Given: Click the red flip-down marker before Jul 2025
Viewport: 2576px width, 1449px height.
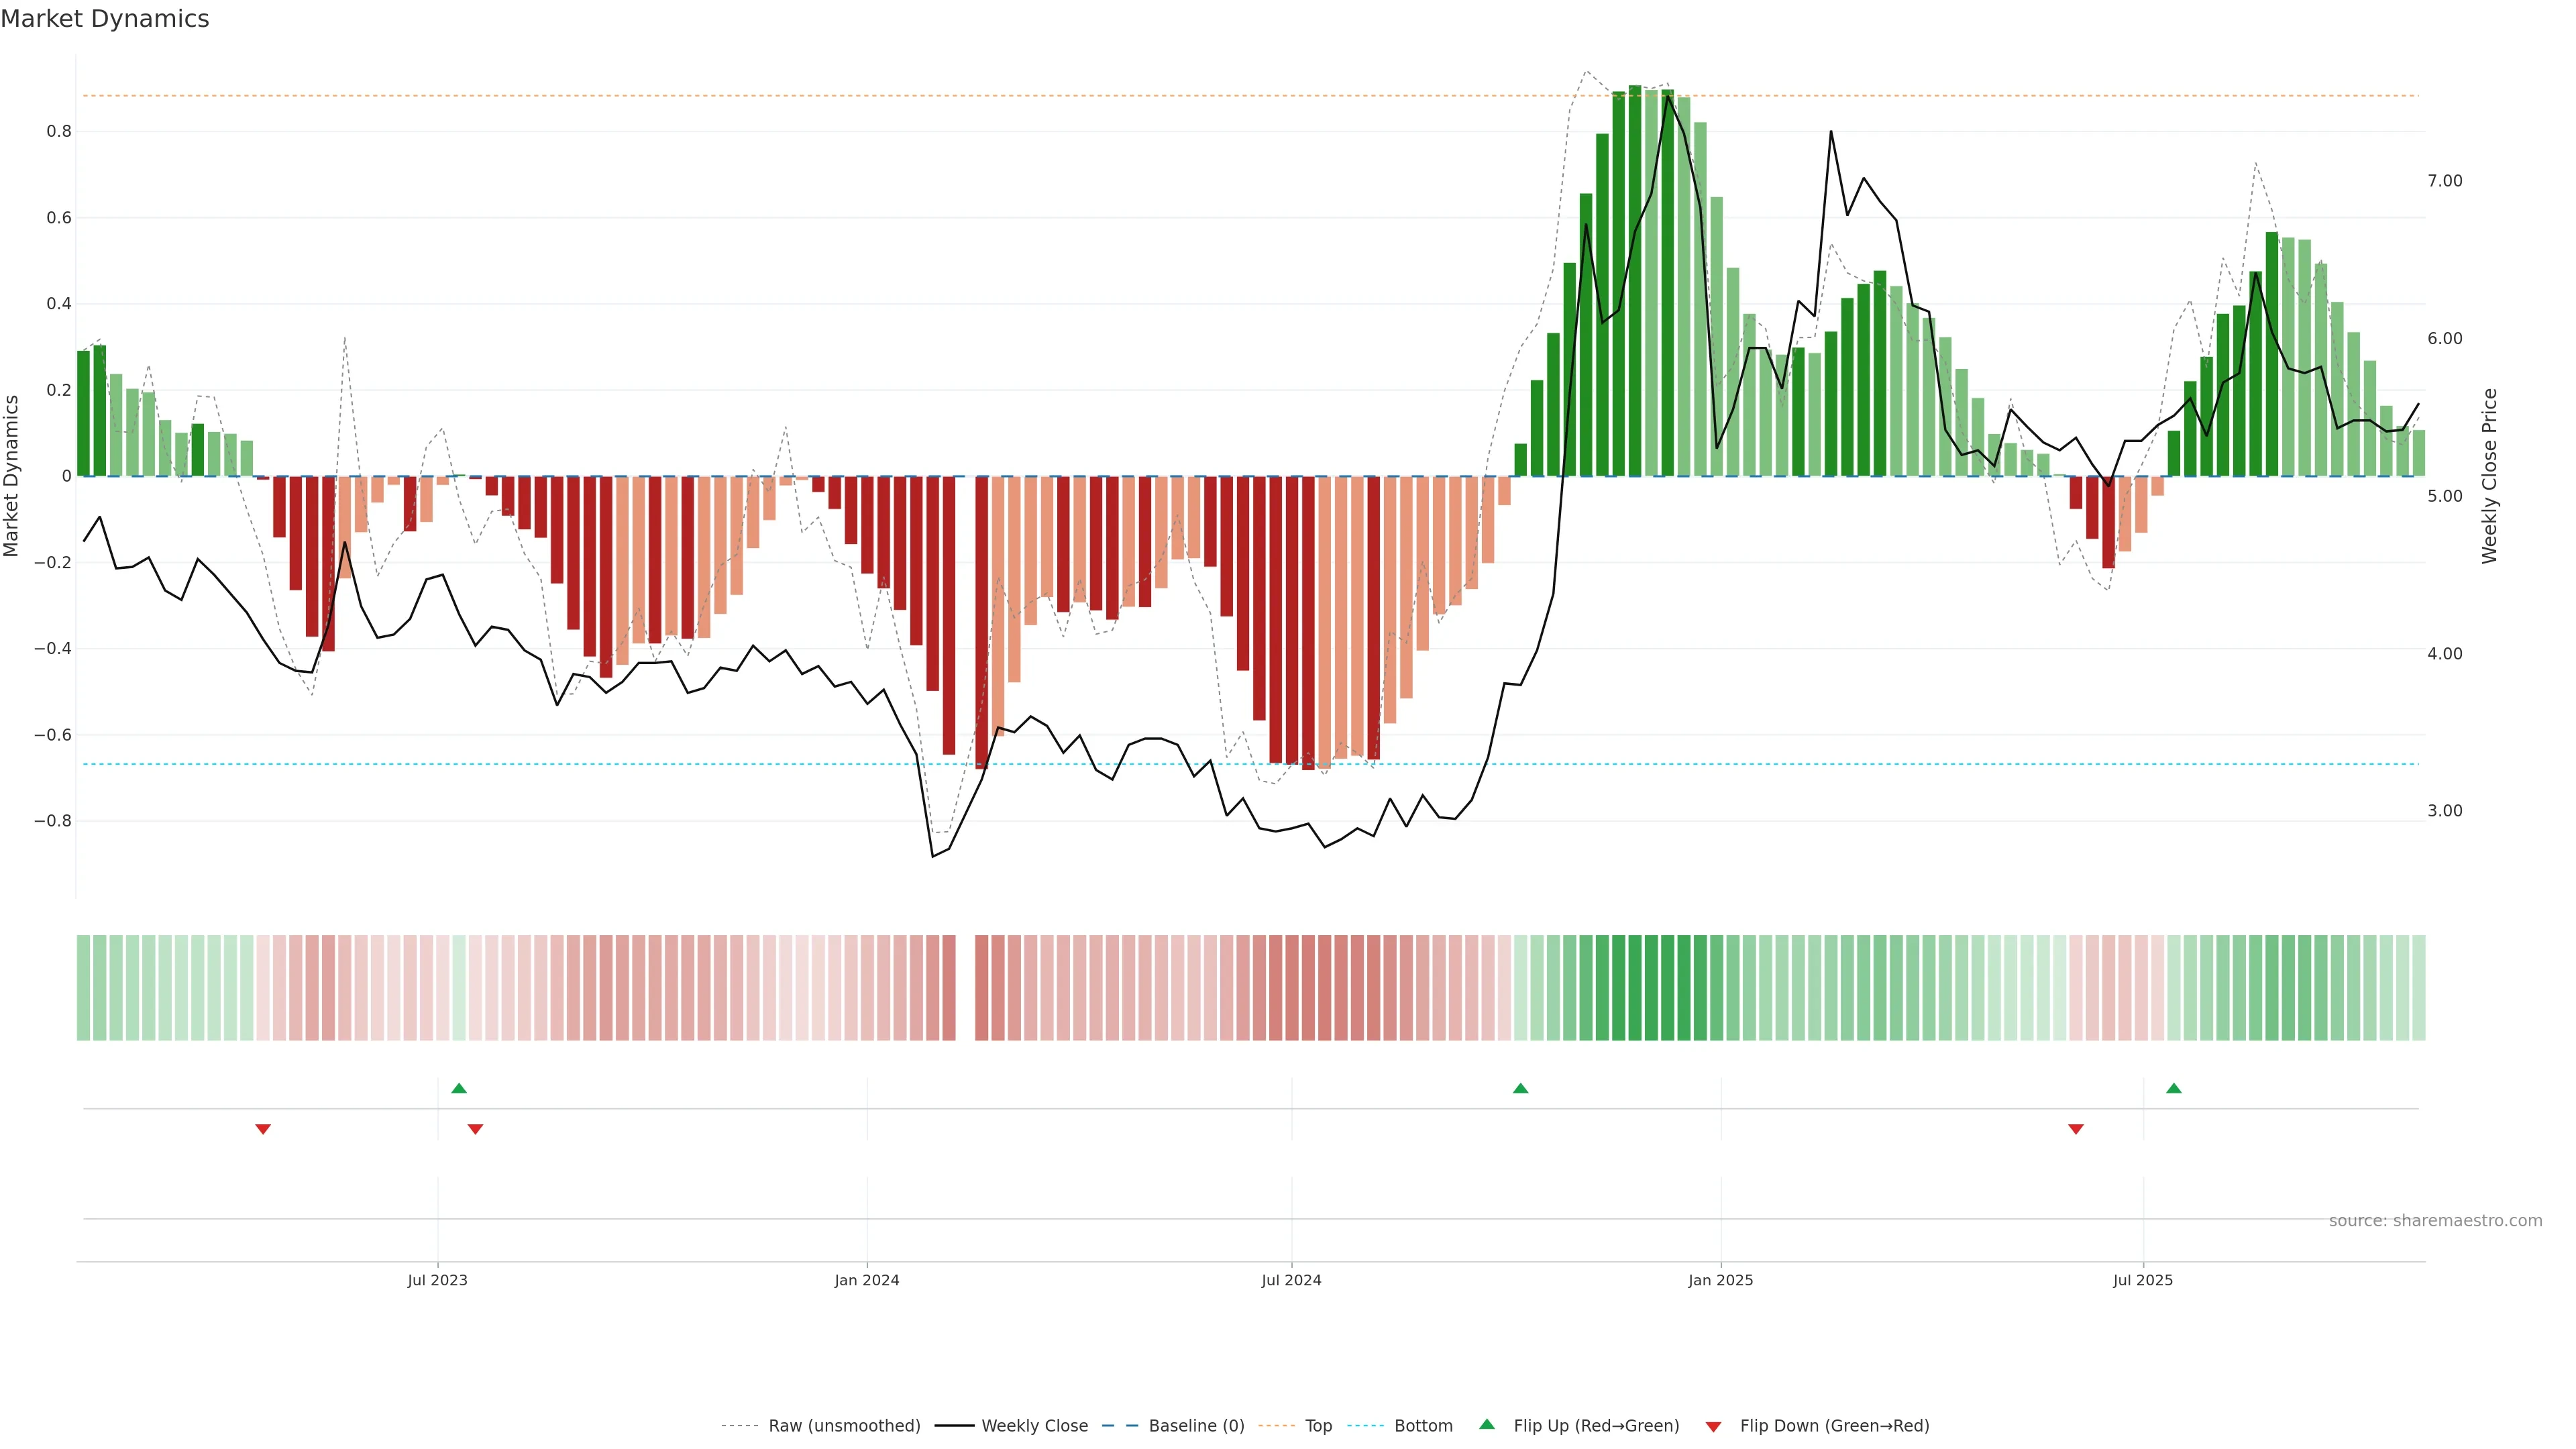Looking at the screenshot, I should click(2076, 1129).
